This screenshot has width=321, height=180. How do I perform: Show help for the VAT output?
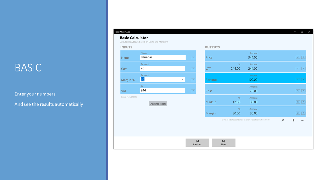point(303,68)
